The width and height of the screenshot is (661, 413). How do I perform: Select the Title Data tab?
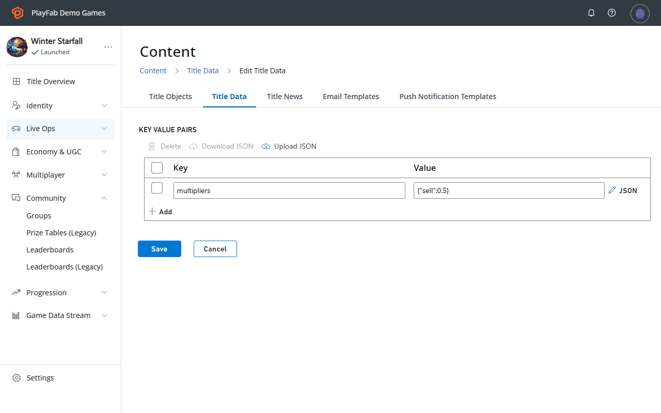[229, 97]
